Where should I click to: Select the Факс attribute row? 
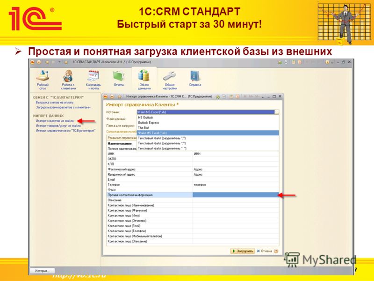click(x=150, y=190)
